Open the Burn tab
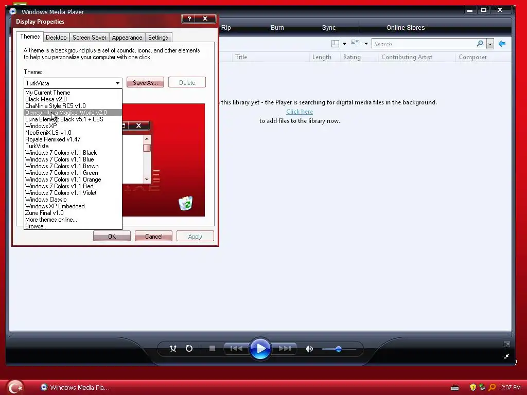527x395 pixels. tap(277, 28)
